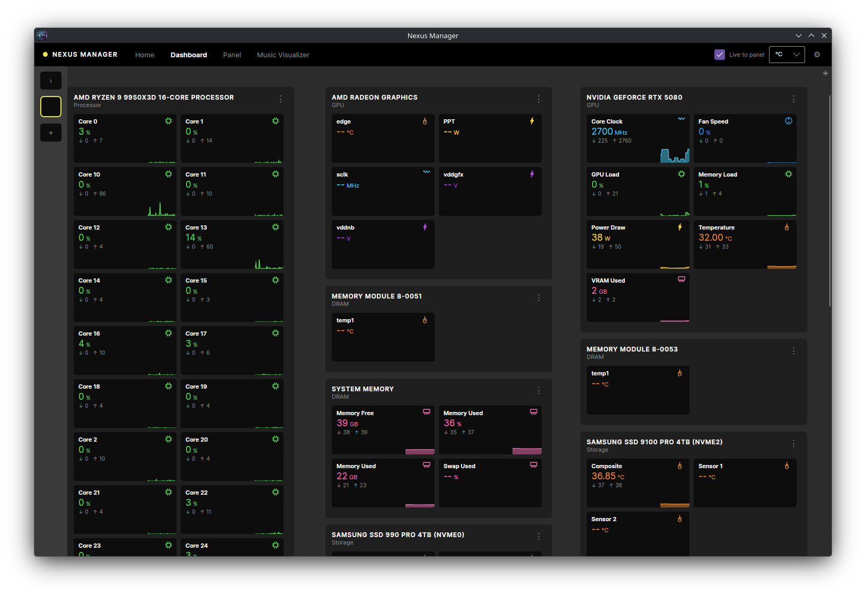Open settings gear in top bar

click(817, 55)
